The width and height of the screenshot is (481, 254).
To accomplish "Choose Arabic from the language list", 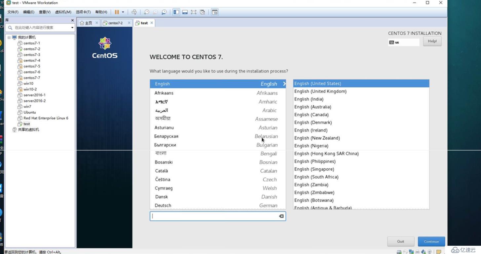I will [x=218, y=110].
